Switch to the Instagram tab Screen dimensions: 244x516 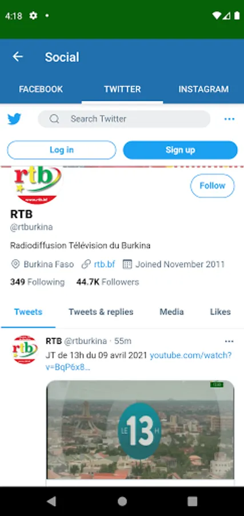point(203,89)
